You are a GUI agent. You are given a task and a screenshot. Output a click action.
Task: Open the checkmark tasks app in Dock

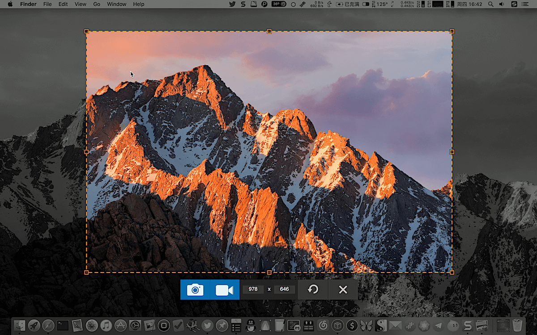(179, 325)
